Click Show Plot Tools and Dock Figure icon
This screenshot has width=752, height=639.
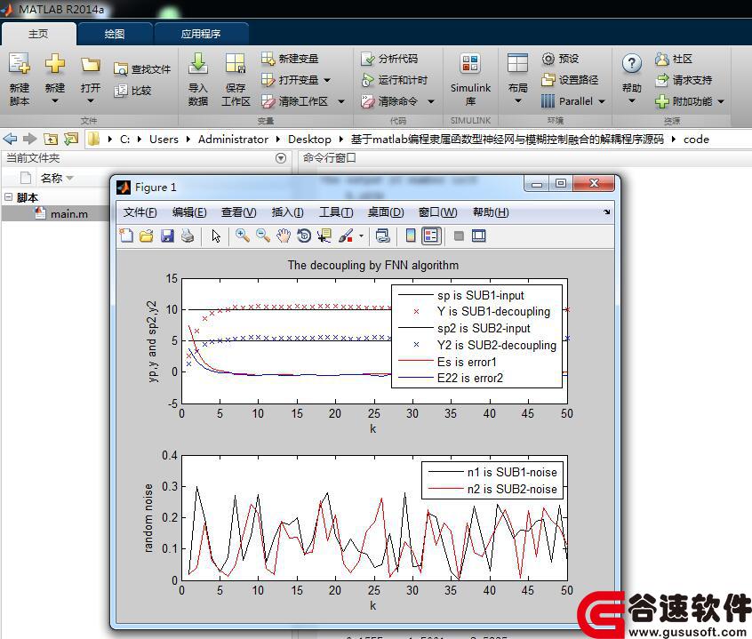(x=478, y=236)
